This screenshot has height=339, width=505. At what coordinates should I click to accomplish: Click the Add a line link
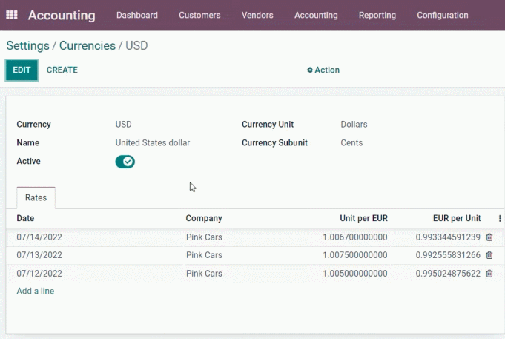pyautogui.click(x=36, y=291)
